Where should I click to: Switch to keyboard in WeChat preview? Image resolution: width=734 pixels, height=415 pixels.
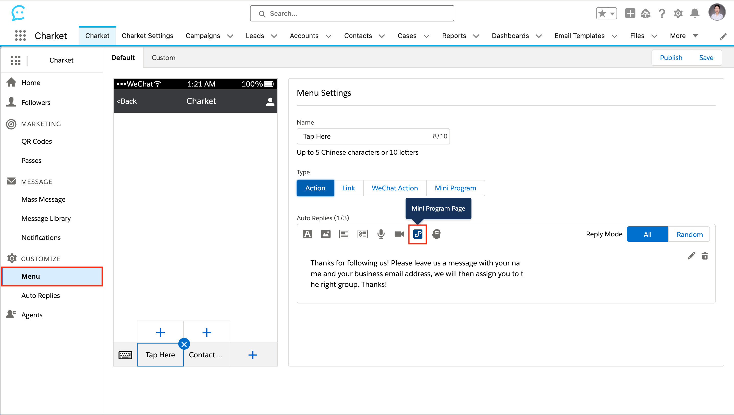[x=125, y=355]
